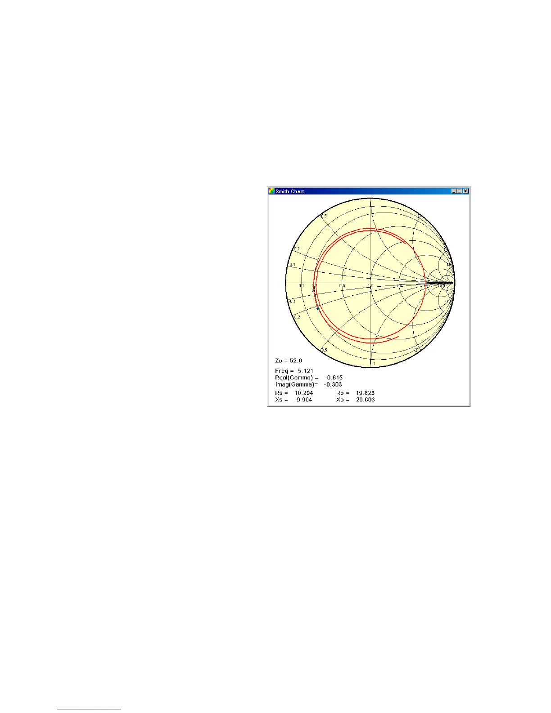Minimize the Smith Chart window

454,191
